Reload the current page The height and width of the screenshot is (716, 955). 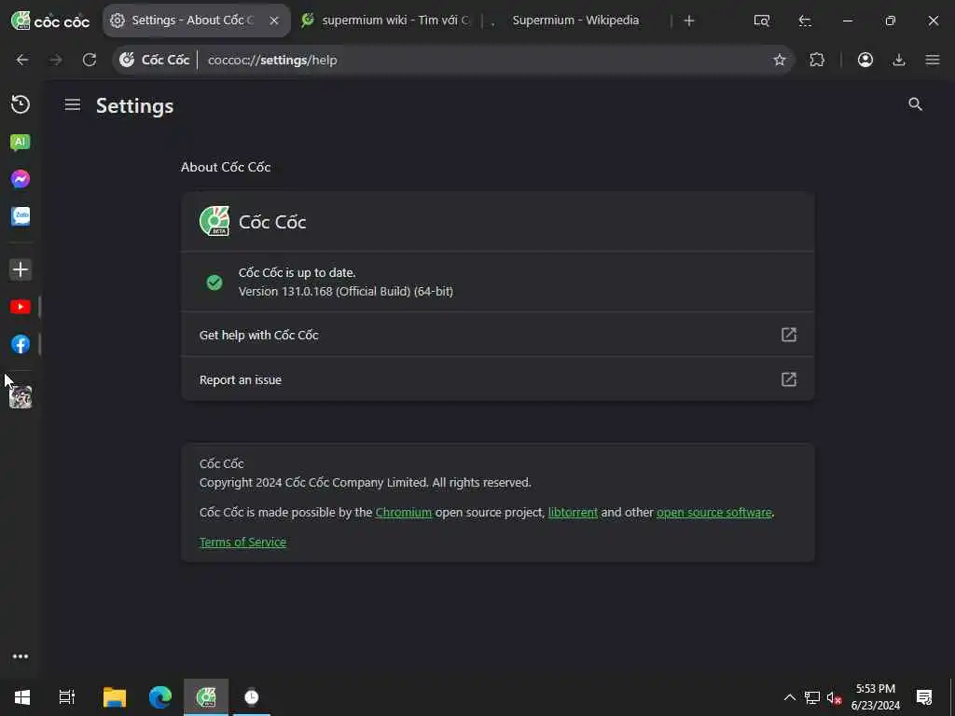pyautogui.click(x=90, y=60)
